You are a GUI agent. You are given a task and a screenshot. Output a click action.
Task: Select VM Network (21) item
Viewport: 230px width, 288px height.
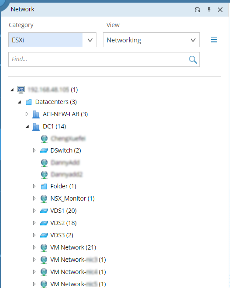[73, 248]
